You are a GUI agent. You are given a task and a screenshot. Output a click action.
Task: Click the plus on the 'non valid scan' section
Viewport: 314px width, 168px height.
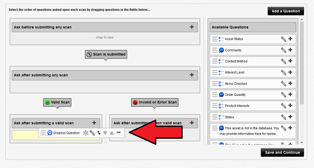pos(192,123)
